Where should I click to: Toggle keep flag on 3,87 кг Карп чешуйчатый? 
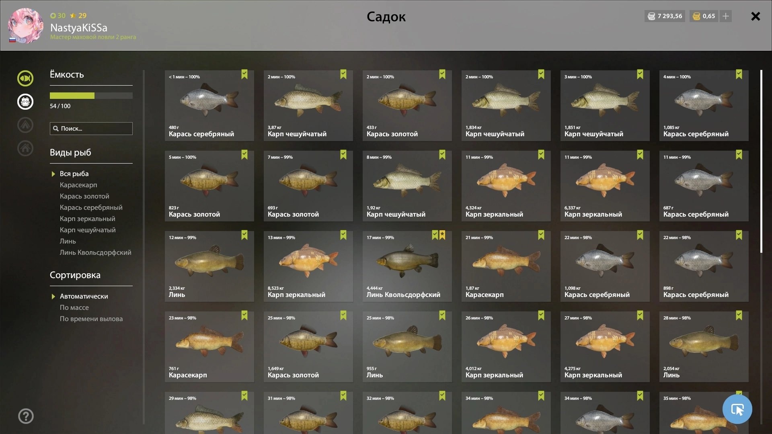click(343, 74)
